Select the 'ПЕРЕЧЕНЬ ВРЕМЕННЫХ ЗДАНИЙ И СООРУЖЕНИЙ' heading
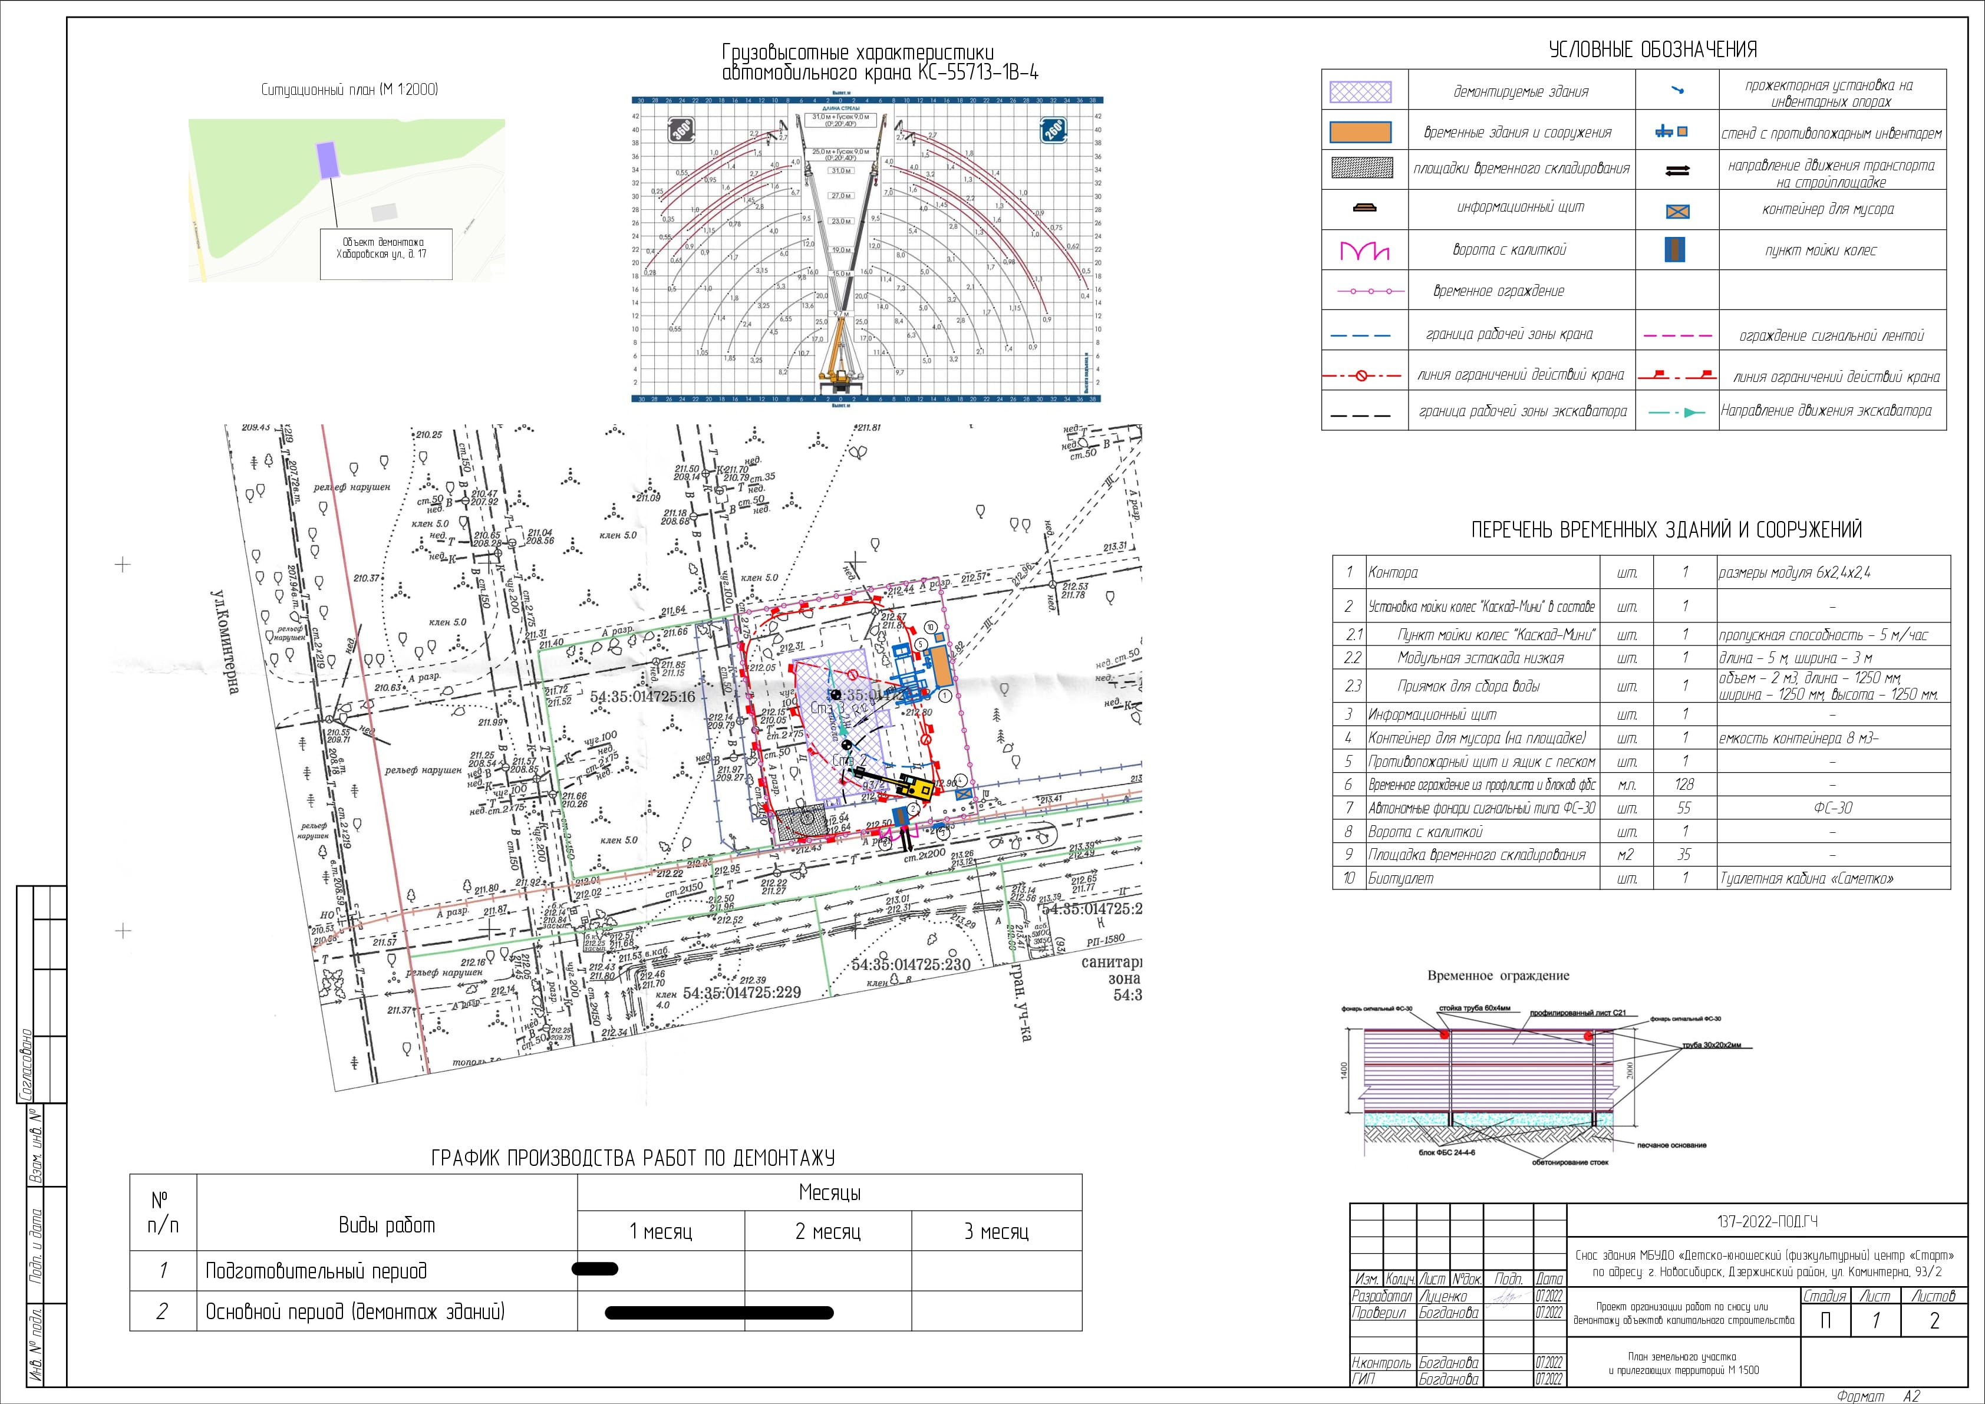This screenshot has height=1404, width=1985. click(1667, 530)
